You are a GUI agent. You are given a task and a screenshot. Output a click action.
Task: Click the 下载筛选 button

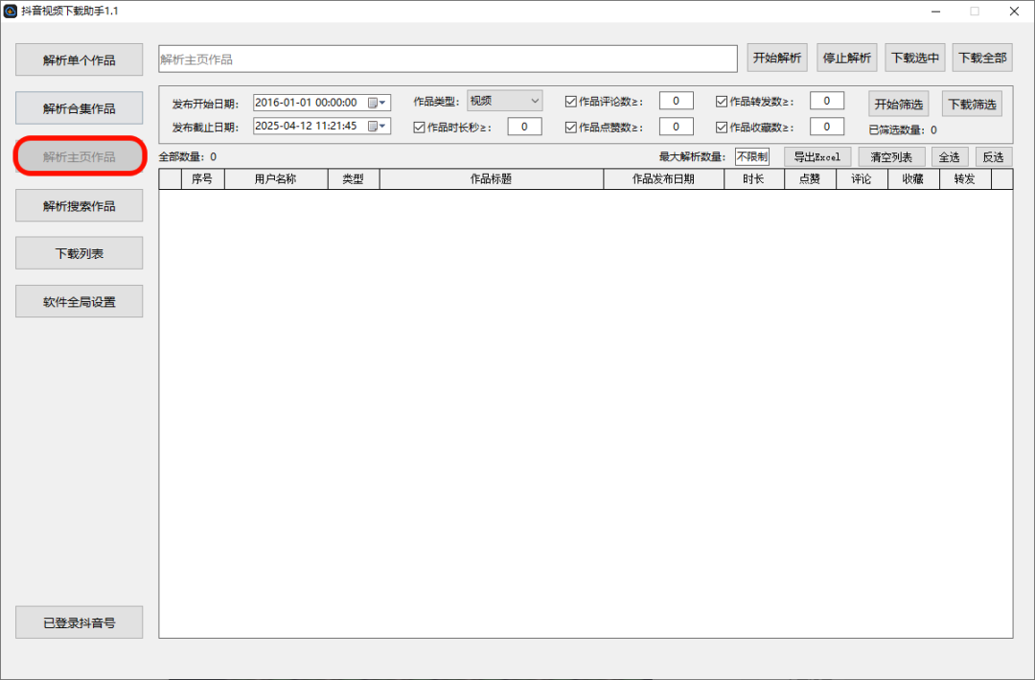point(972,104)
